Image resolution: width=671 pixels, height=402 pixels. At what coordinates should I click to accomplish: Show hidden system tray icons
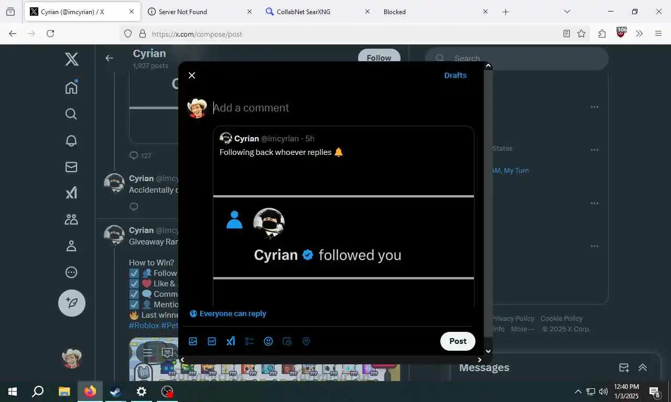click(x=578, y=392)
